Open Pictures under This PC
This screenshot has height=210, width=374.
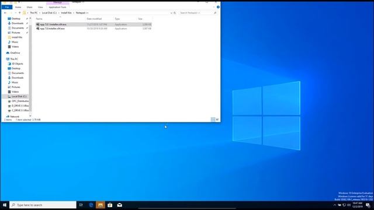(x=16, y=87)
